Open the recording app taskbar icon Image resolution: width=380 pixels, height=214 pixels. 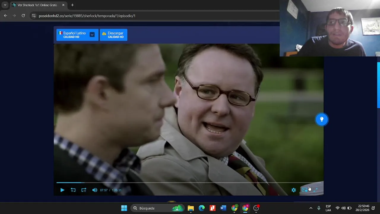(256, 208)
